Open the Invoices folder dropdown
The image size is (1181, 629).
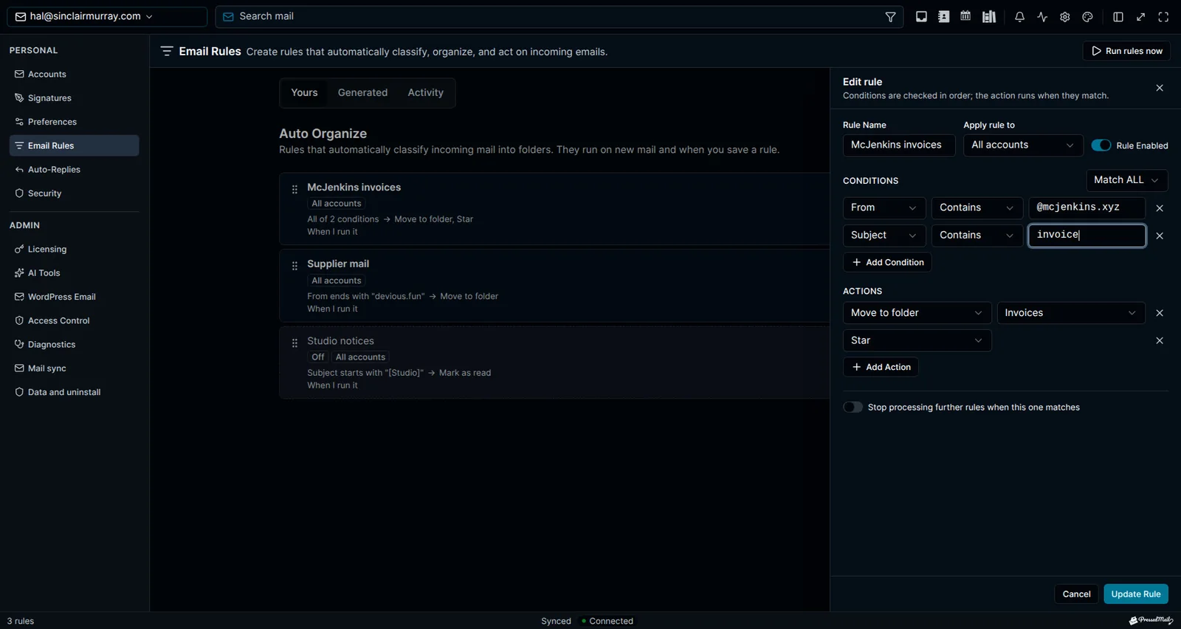pyautogui.click(x=1071, y=313)
